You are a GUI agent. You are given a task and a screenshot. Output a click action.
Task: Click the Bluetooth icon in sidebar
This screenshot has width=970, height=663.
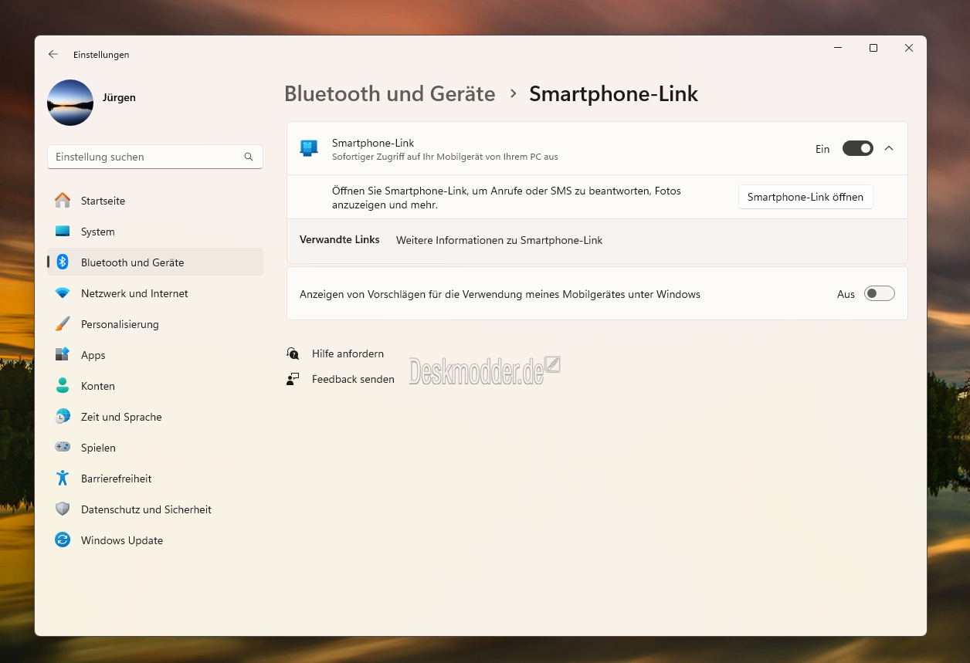[63, 262]
